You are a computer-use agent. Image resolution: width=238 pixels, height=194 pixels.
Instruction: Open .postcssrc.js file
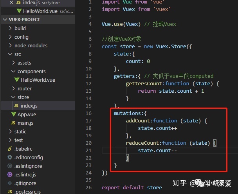point(28,192)
